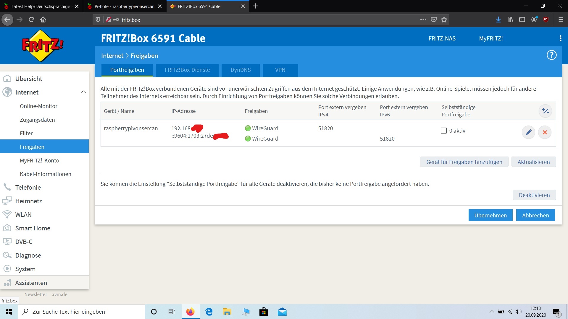
Task: Click Gerät für Freigaben hinzufügen button
Action: (x=464, y=162)
